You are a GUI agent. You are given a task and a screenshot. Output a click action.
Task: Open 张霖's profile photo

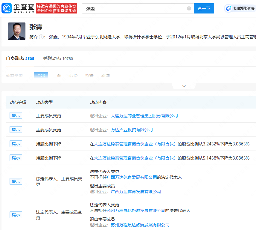[x=17, y=31]
